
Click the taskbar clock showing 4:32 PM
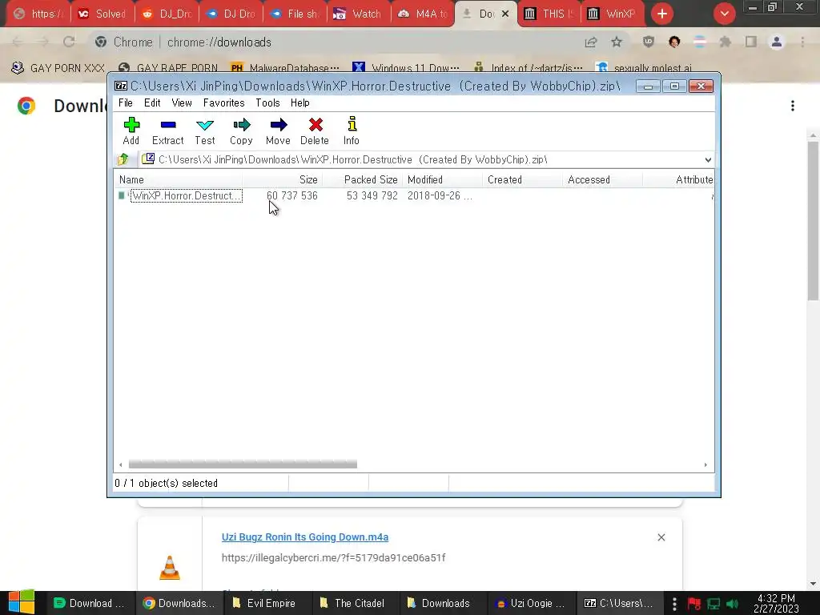[x=777, y=603]
